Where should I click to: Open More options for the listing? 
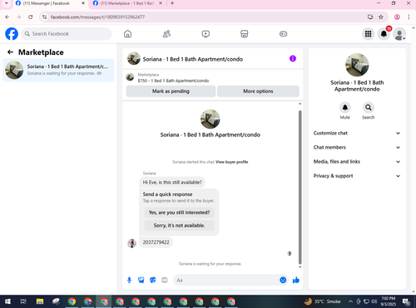pos(258,91)
